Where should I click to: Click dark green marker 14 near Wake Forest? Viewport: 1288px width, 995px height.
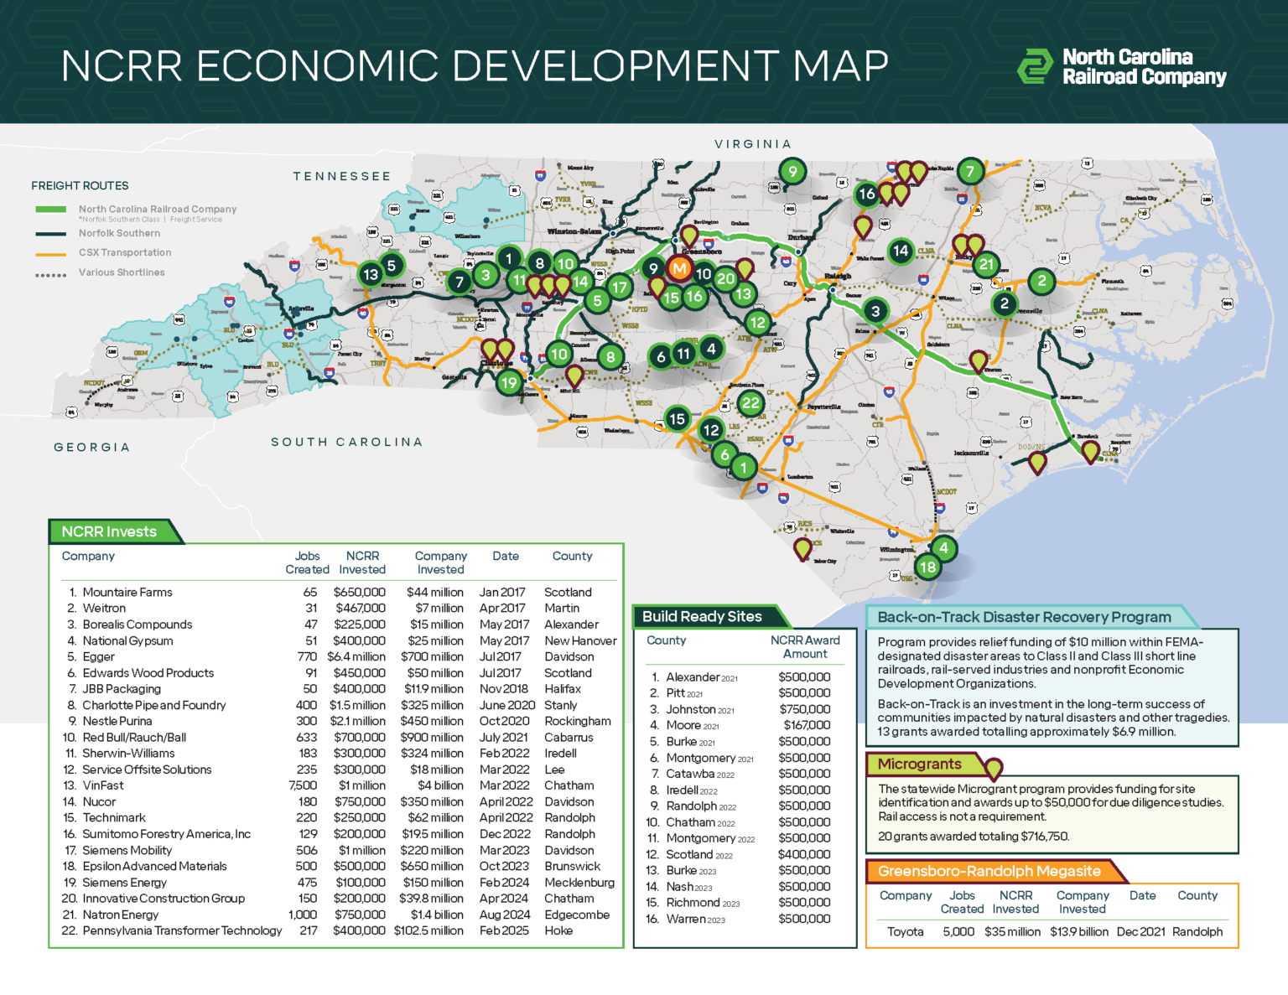[901, 251]
